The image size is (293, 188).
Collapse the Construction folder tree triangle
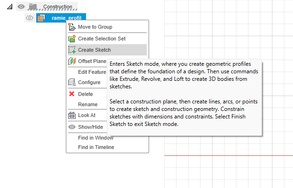coord(10,7)
